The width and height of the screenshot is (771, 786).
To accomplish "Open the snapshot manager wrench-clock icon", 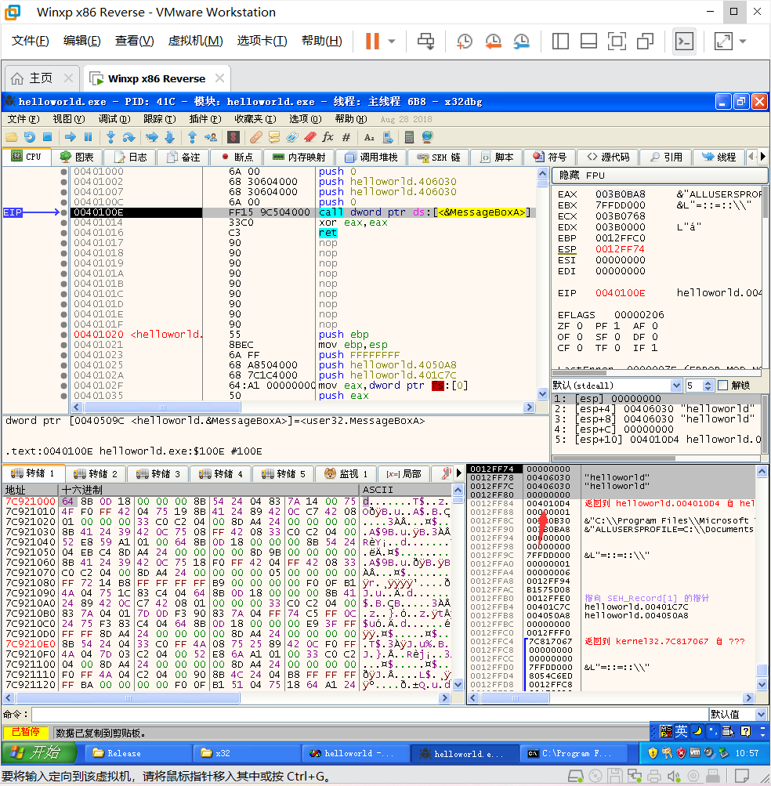I will click(x=522, y=41).
